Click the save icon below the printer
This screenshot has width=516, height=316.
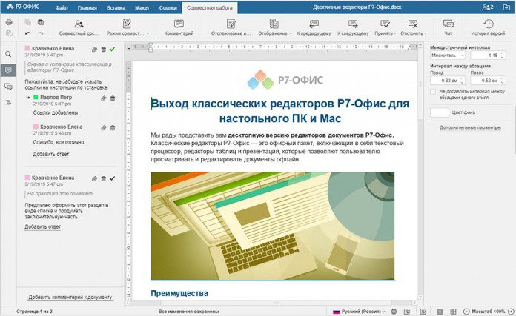click(9, 33)
